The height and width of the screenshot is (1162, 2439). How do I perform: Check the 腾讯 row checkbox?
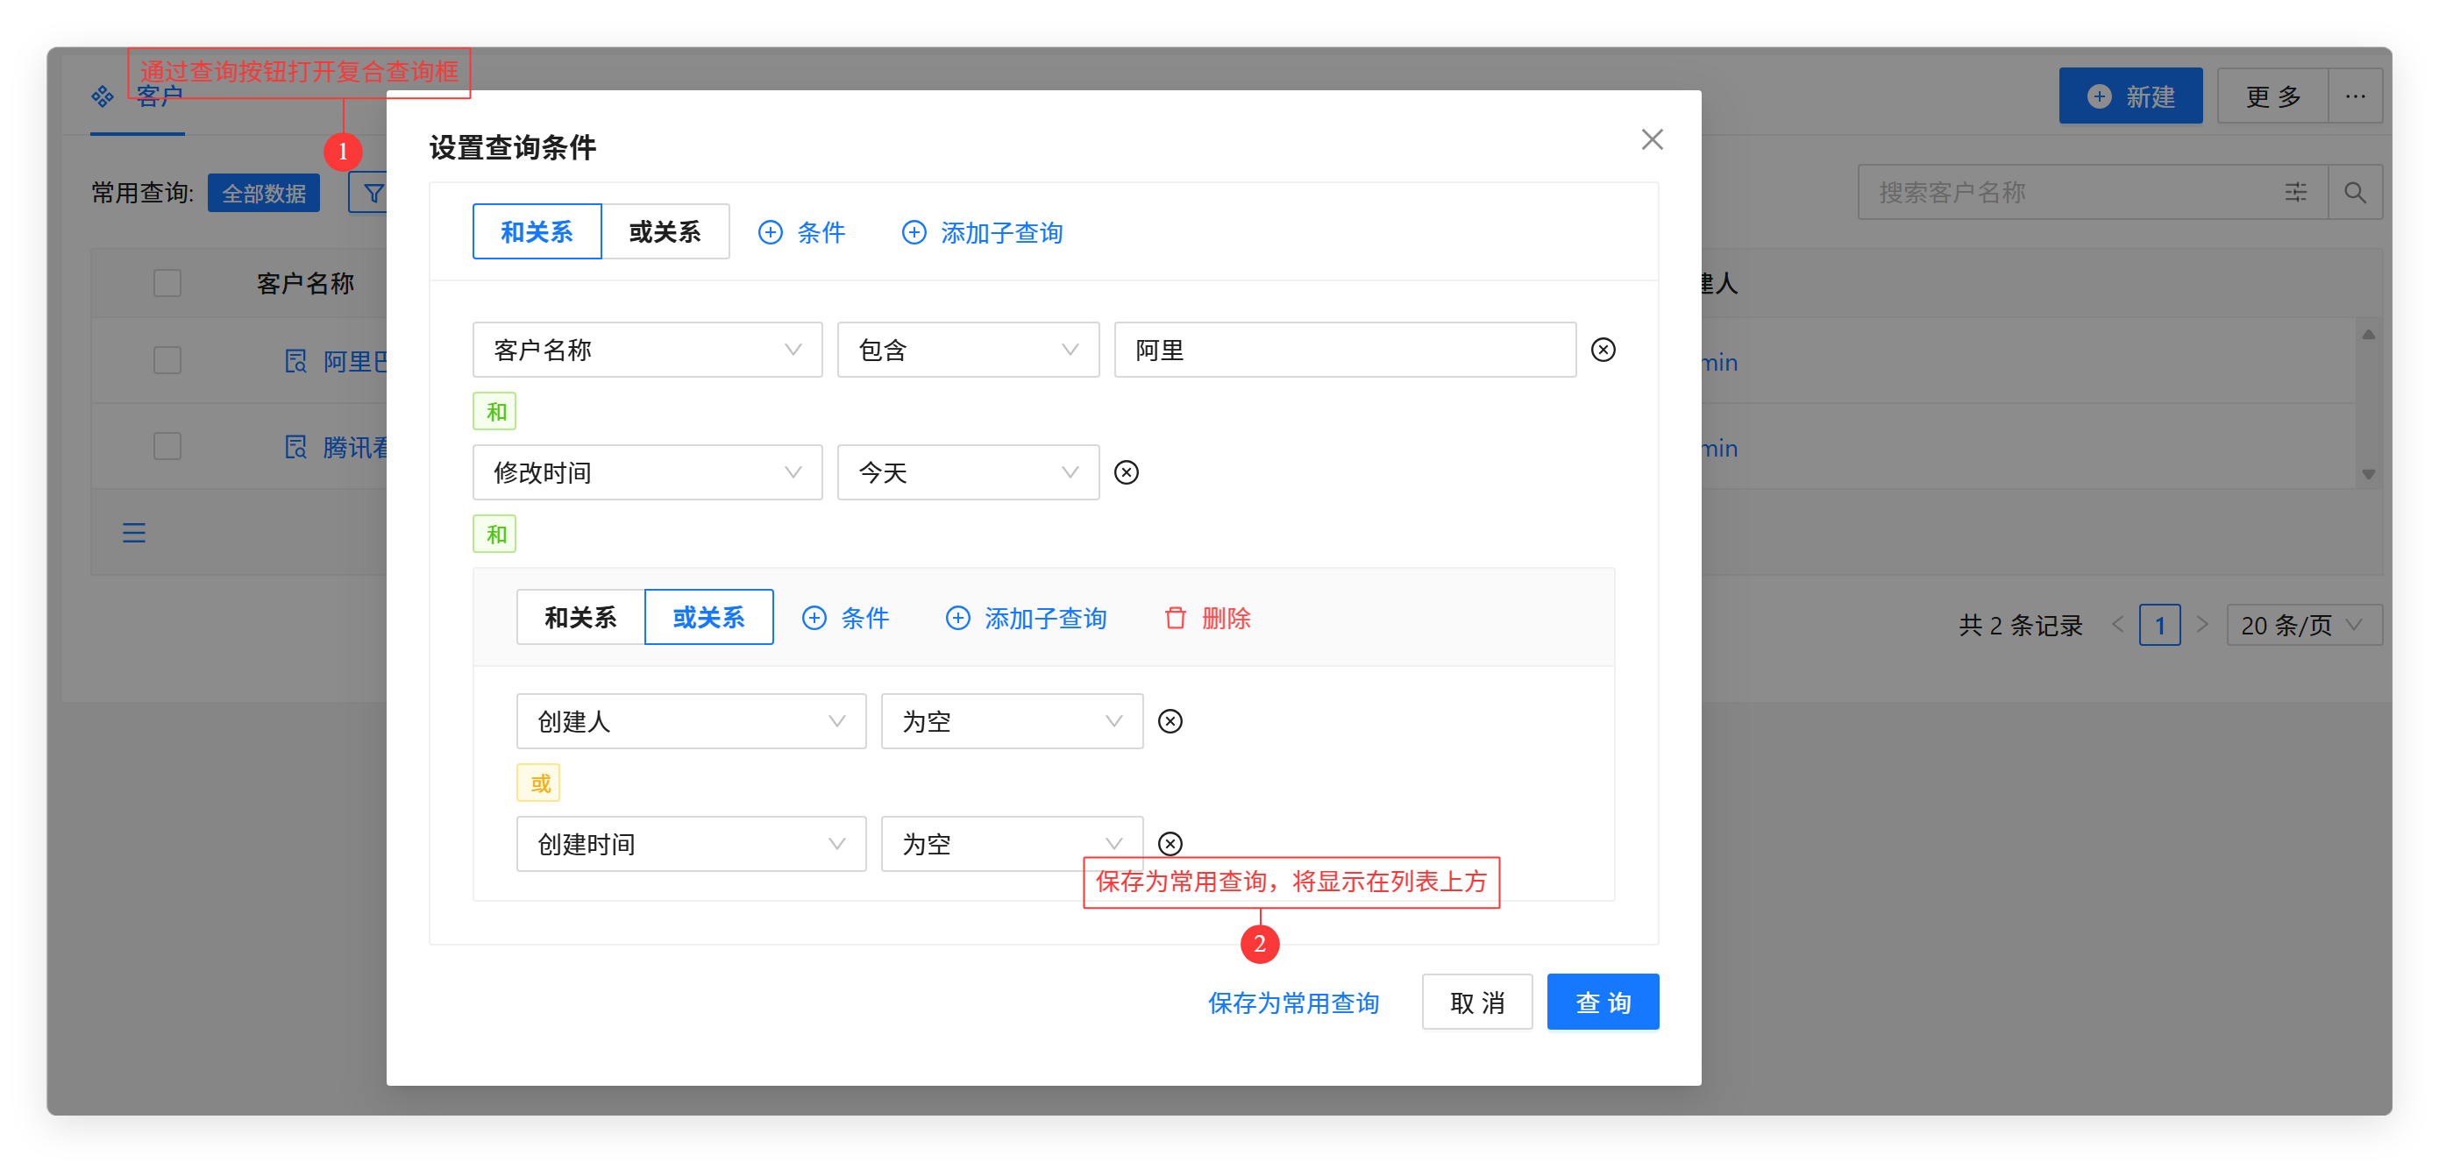167,447
